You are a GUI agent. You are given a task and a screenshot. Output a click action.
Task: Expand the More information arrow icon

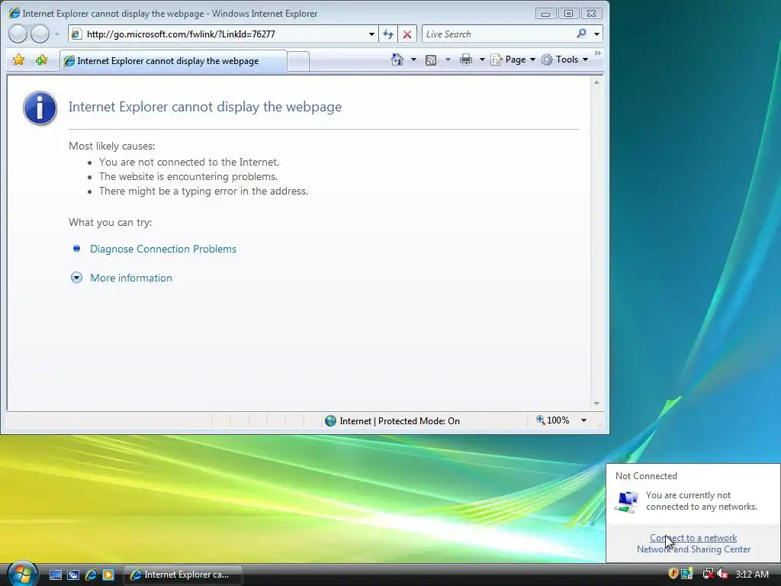pyautogui.click(x=76, y=278)
